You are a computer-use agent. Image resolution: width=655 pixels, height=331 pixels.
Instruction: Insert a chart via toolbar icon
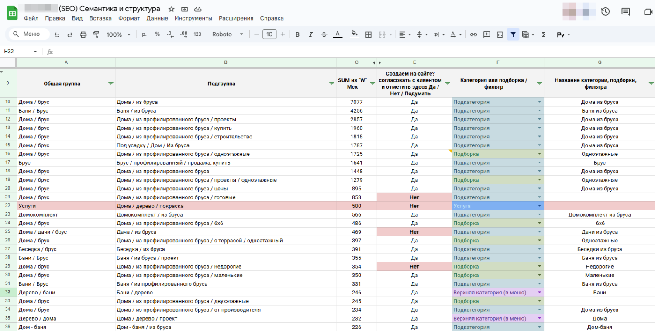click(500, 34)
